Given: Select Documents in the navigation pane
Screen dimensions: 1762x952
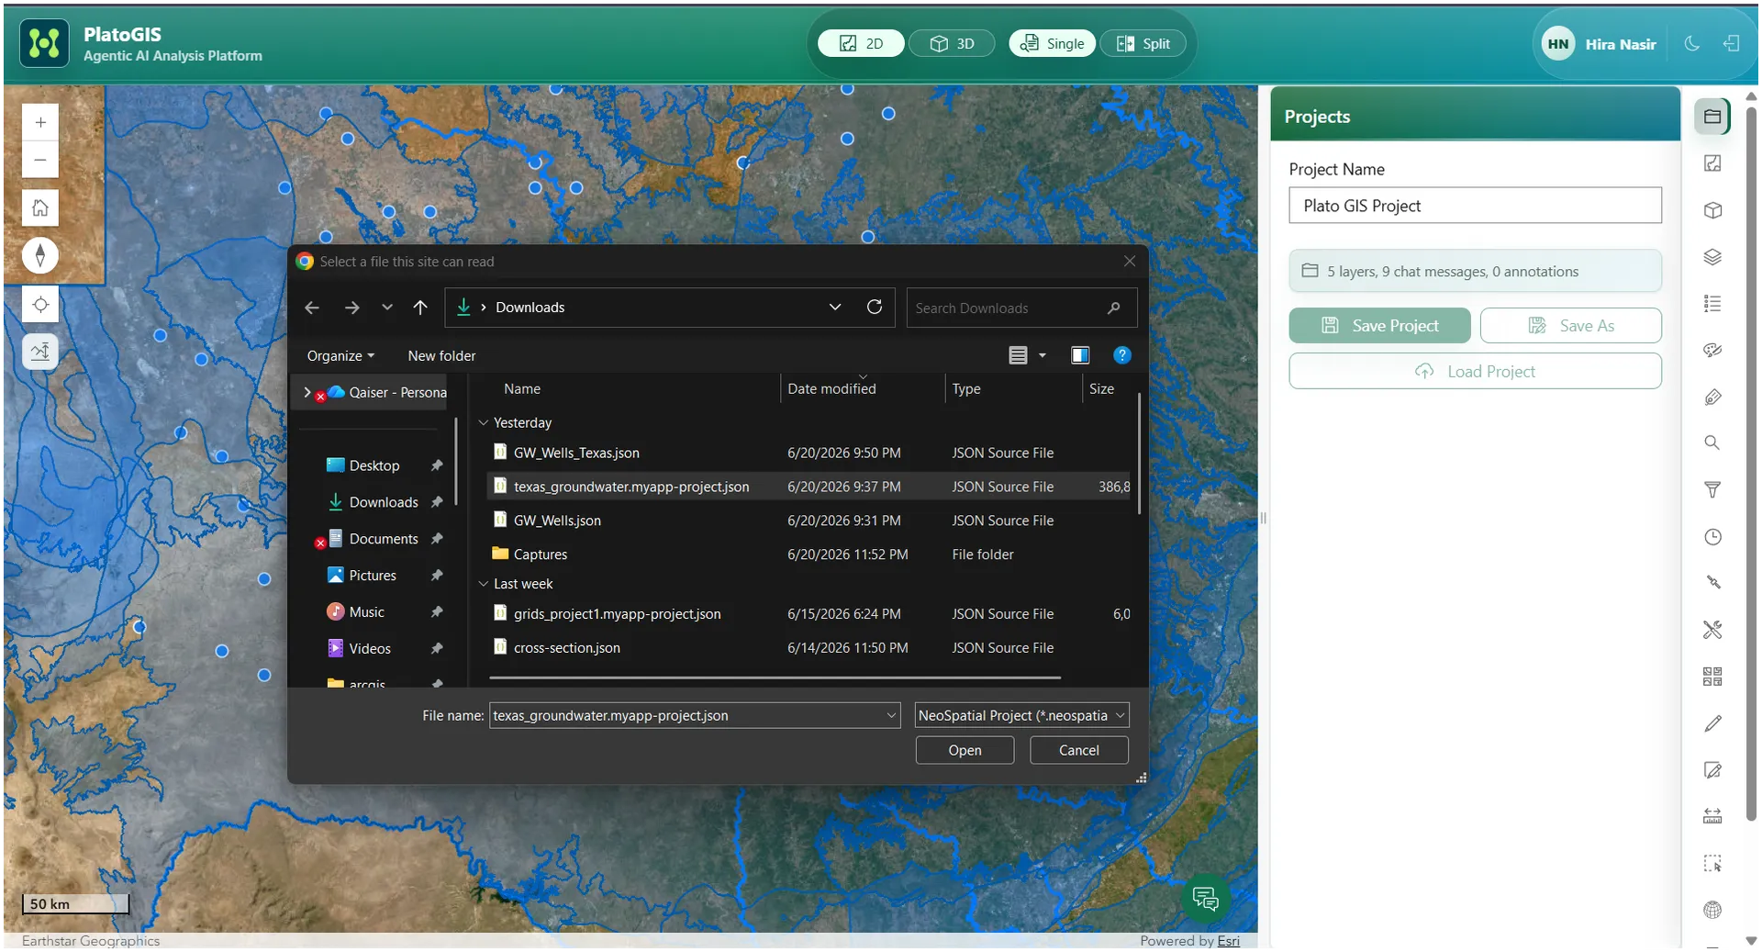Looking at the screenshot, I should click(384, 539).
